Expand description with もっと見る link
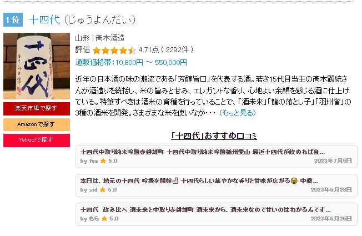This screenshot has height=236, width=362. coord(238,113)
